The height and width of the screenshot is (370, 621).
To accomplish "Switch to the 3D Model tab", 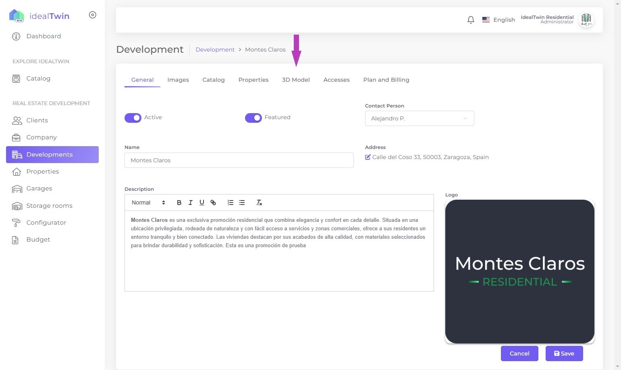I will pyautogui.click(x=296, y=80).
